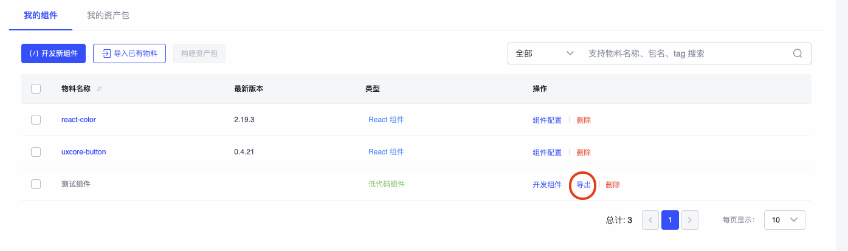The image size is (848, 251).
Task: Expand the page size dropdown showing 10
Action: tap(784, 220)
